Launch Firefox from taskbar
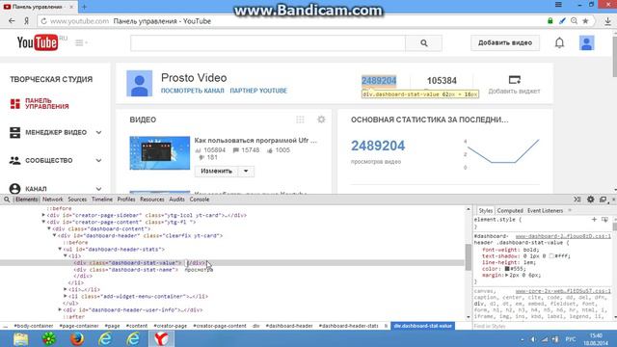This screenshot has height=347, width=617. coord(77,338)
